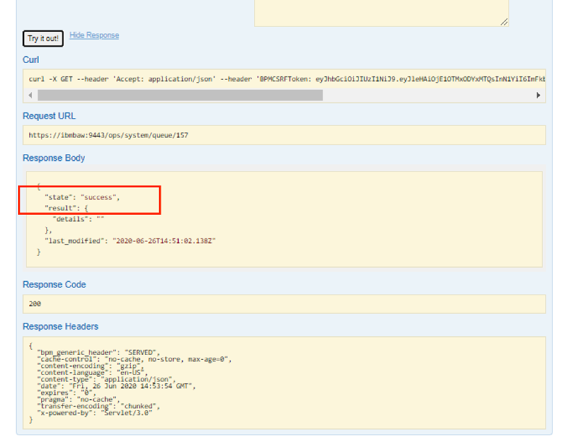Click the Response Code value 200
Screen dimensions: 562x442
pos(35,304)
